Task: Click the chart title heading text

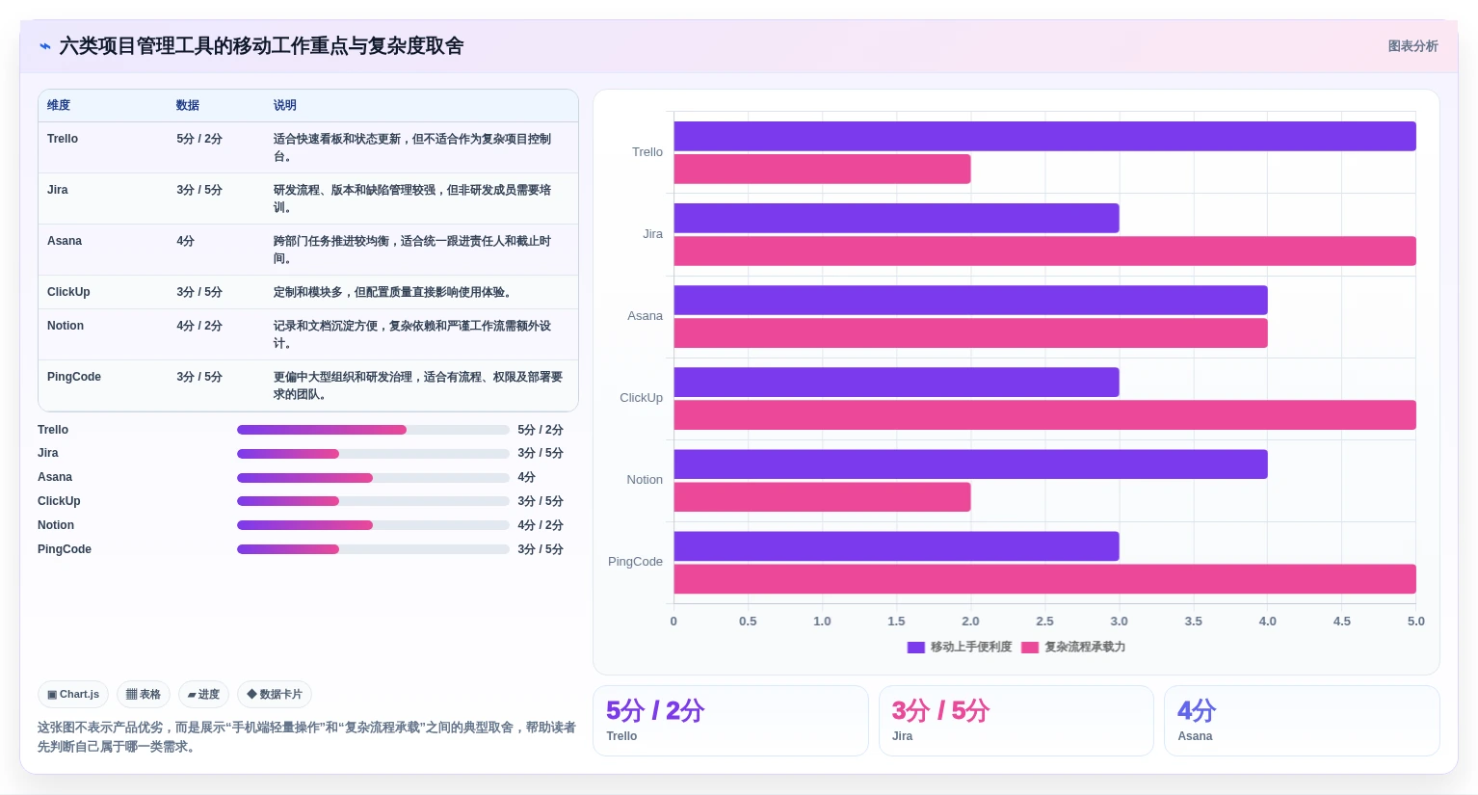Action: point(261,46)
